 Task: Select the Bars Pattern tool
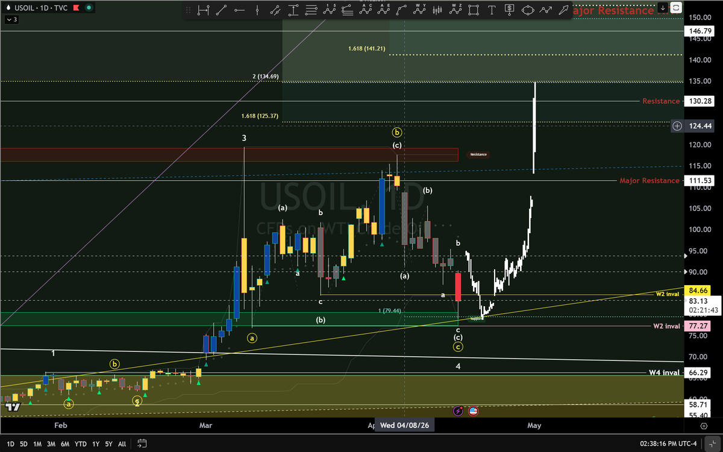tap(437, 10)
